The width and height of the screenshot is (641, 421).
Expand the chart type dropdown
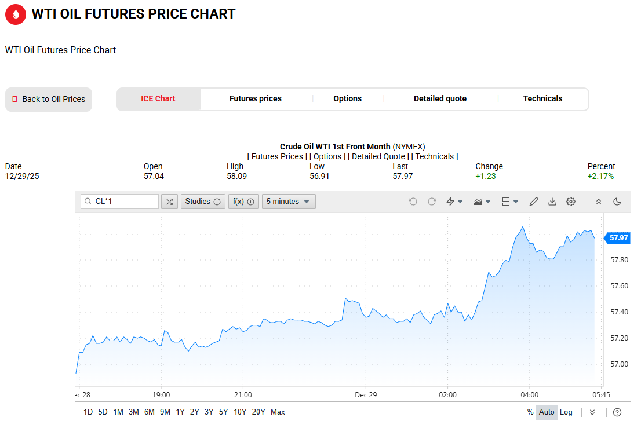(x=482, y=202)
